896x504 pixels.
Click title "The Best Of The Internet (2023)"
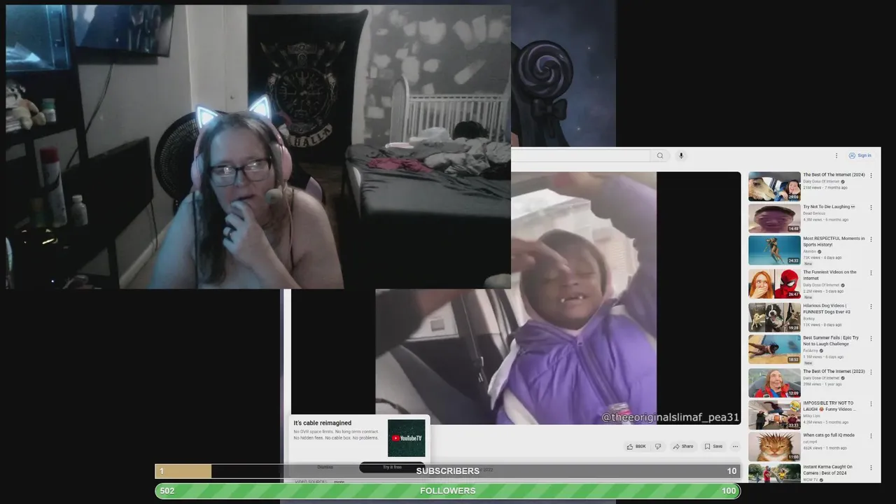pyautogui.click(x=834, y=372)
